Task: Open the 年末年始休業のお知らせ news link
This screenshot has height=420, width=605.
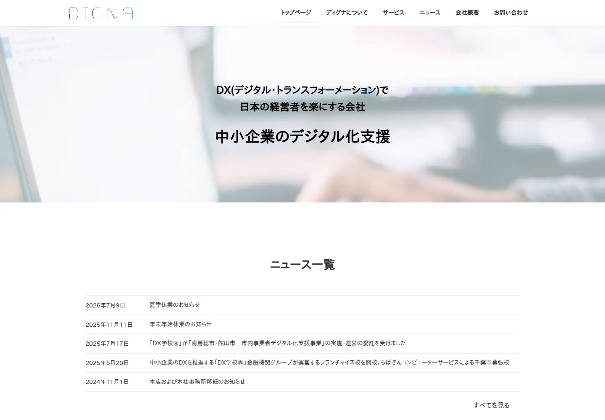Action: click(181, 324)
